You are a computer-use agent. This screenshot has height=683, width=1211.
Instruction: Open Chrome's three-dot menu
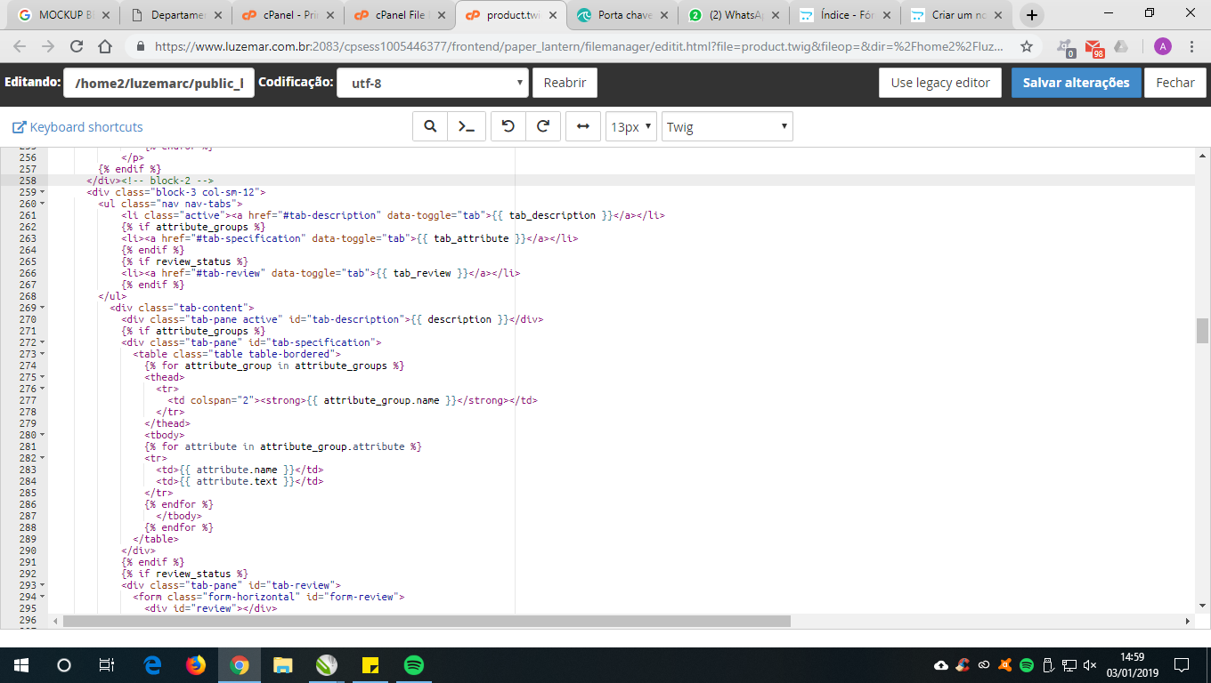(1192, 47)
